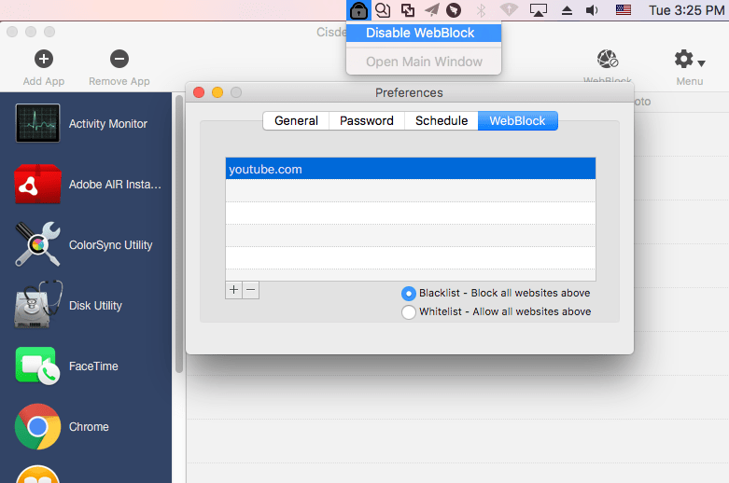Click the Menu label under gear
729x483 pixels.
[x=690, y=81]
